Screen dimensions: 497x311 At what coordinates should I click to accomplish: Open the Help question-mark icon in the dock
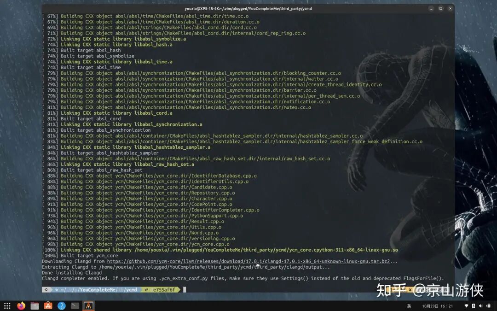[62, 306]
